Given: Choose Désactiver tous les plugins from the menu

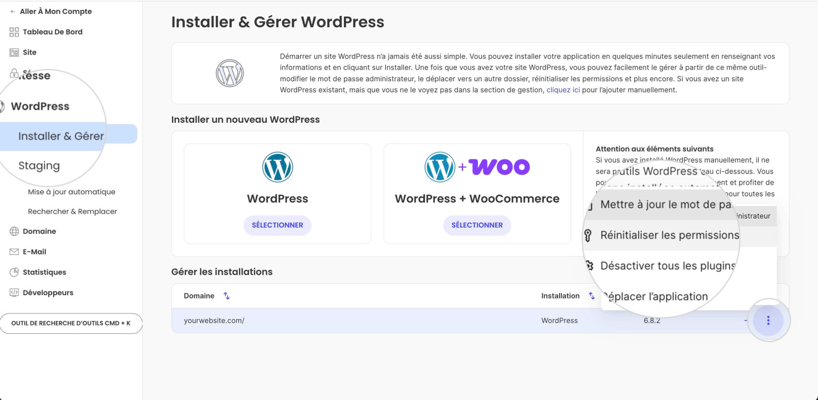Looking at the screenshot, I should coord(668,266).
